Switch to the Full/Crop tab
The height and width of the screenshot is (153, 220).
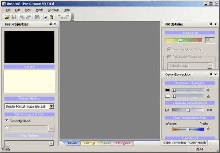point(89,143)
